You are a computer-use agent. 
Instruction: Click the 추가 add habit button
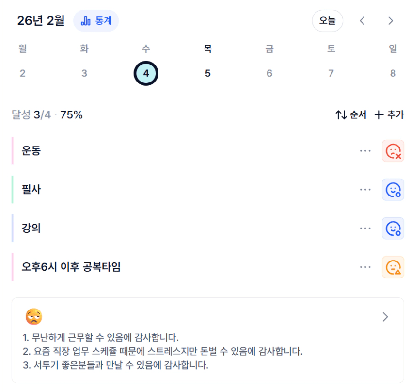coord(389,115)
